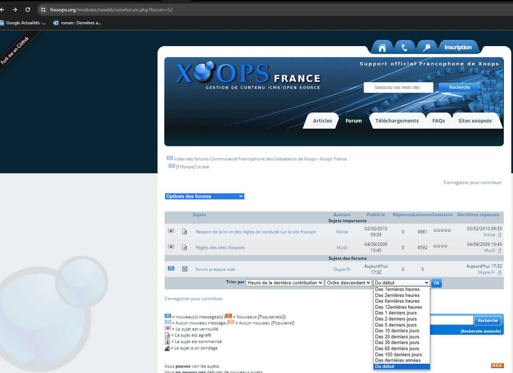This screenshot has width=513, height=373.
Task: Go back with the browser back arrow
Action: 2,9
